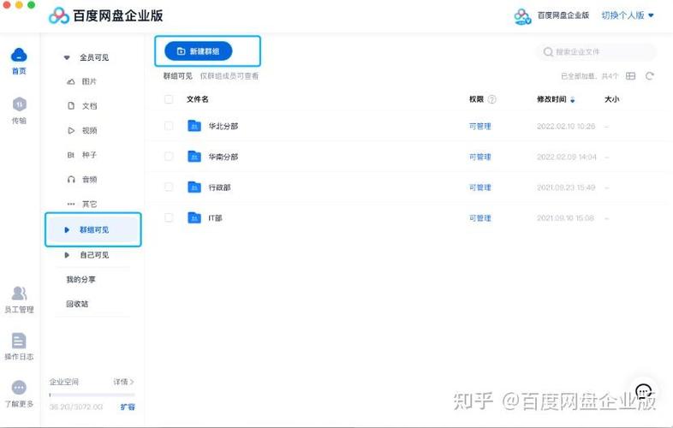The height and width of the screenshot is (428, 673).
Task: Click the 行政部 folder icon
Action: [194, 187]
